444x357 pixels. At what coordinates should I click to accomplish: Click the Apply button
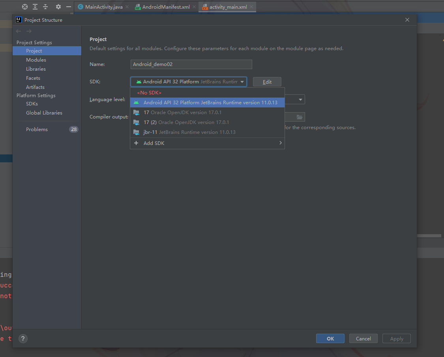(x=396, y=338)
